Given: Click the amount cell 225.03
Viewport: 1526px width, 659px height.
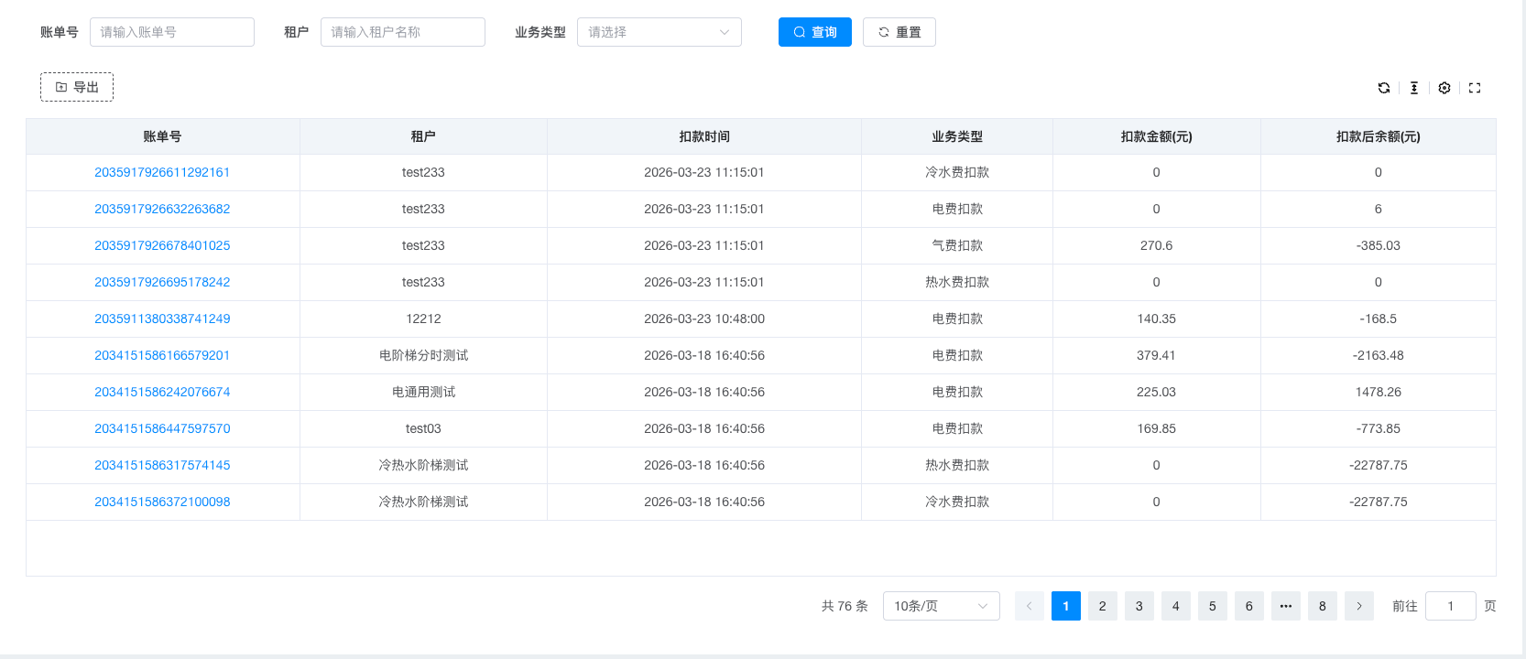Looking at the screenshot, I should coord(1157,392).
